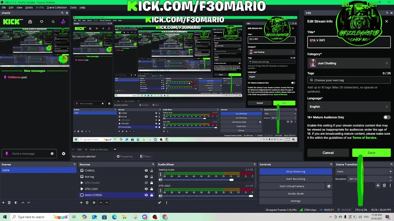The width and height of the screenshot is (394, 221).
Task: Pop out the Audio Mixer dock
Action: pos(255,165)
